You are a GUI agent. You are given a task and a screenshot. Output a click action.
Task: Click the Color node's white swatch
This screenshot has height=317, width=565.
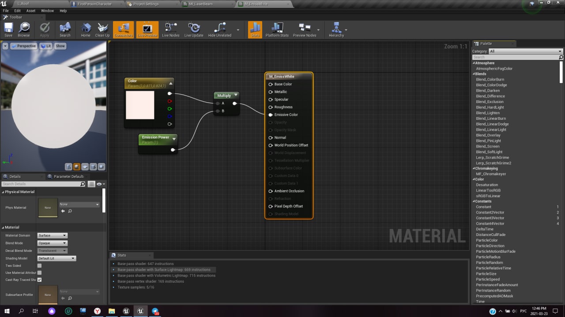pos(140,105)
